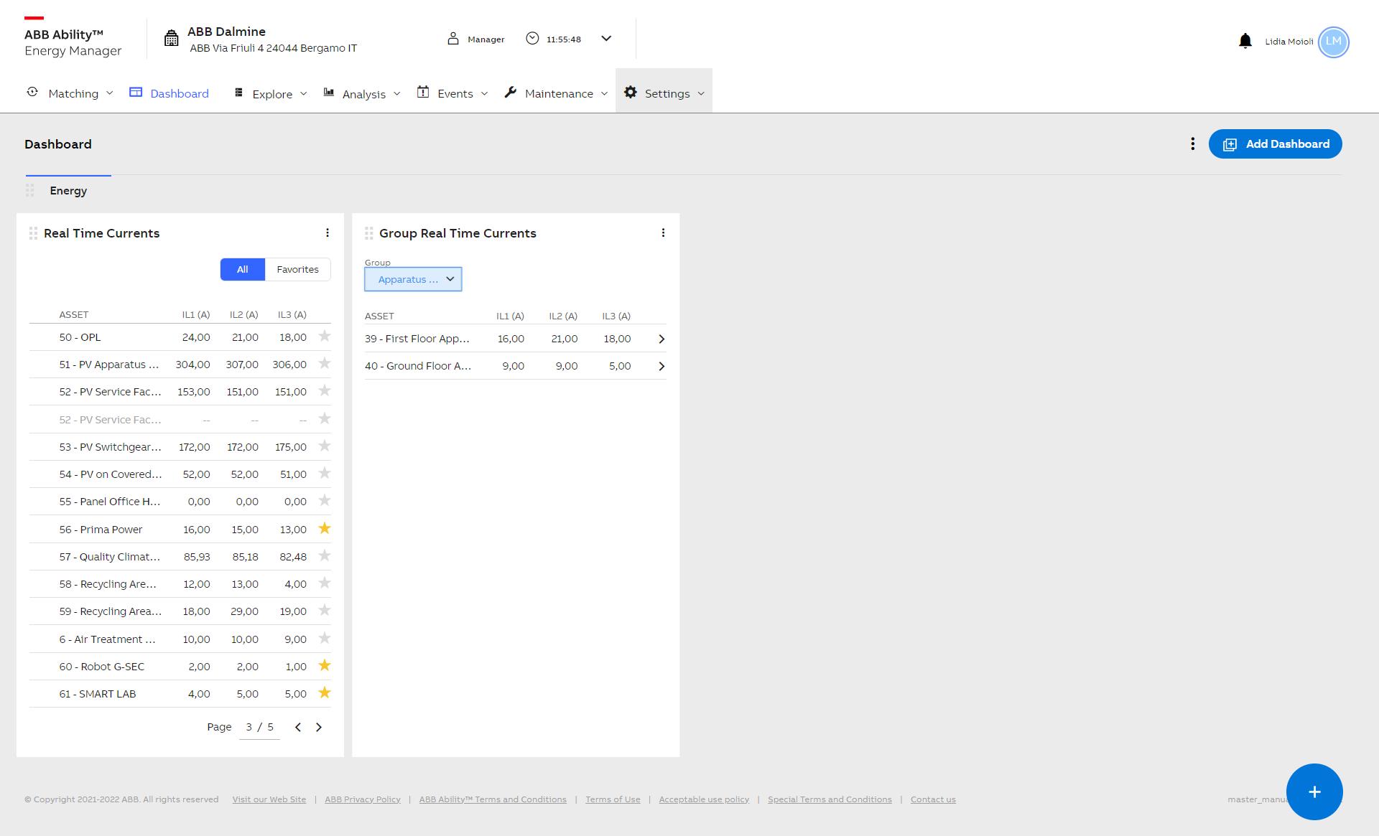Click the Events calendar icon
This screenshot has width=1379, height=836.
(423, 93)
